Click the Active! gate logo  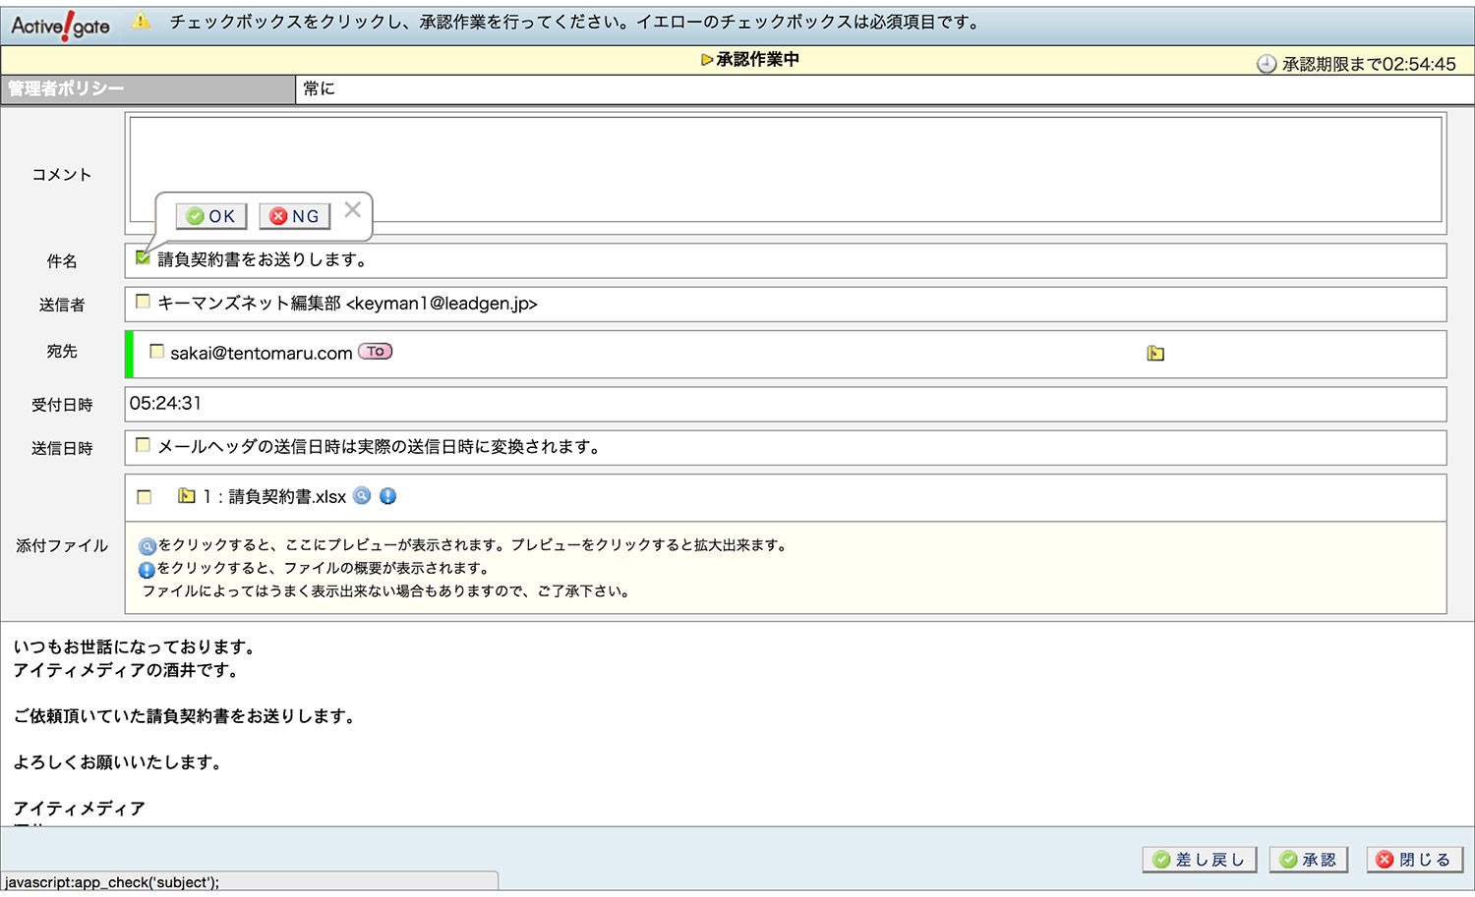point(60,25)
